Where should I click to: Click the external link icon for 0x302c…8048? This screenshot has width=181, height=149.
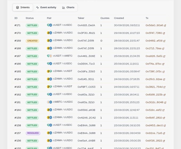pyautogui.click(x=165, y=102)
